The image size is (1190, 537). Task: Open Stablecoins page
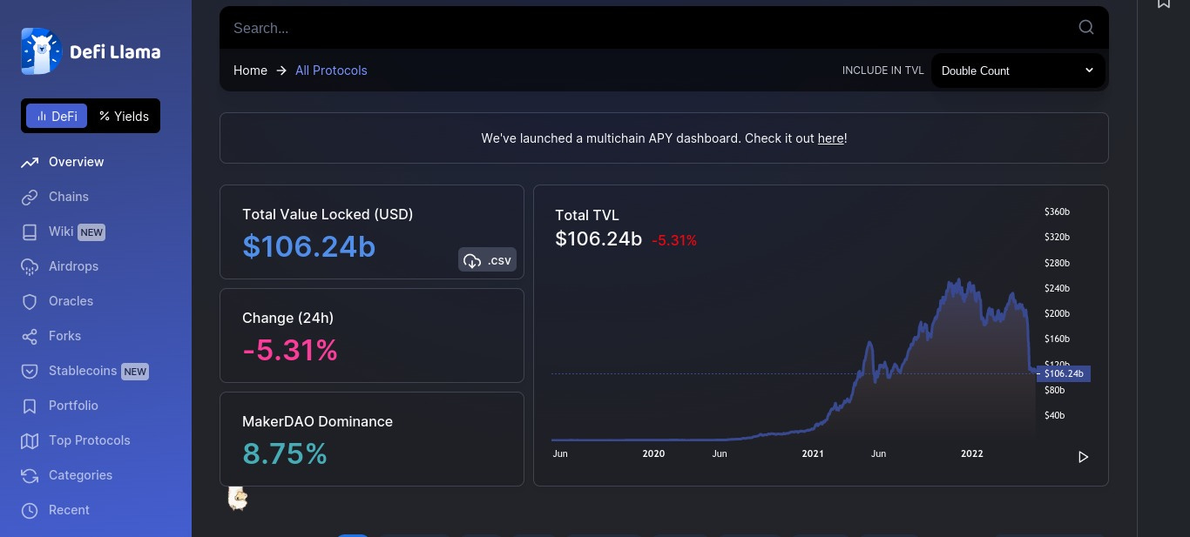pos(83,371)
